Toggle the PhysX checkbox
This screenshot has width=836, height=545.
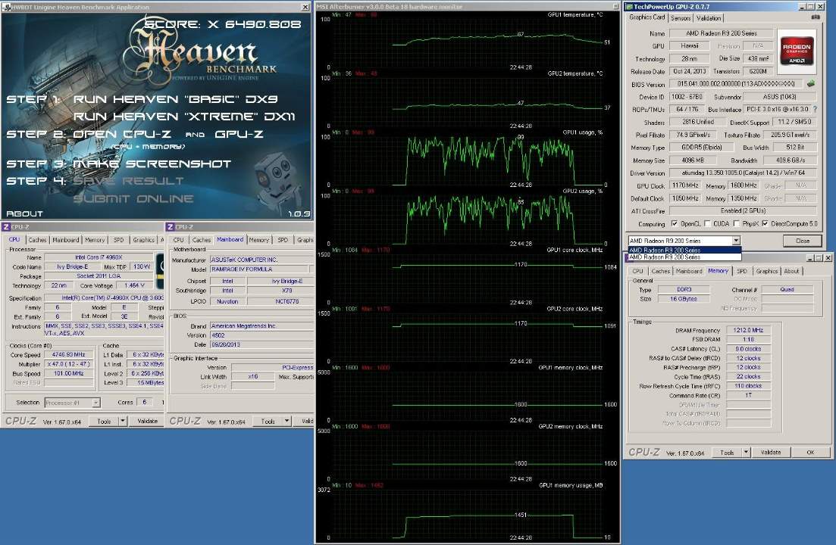736,223
